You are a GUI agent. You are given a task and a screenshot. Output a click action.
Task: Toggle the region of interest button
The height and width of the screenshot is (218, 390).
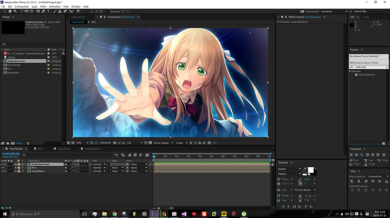tap(146, 142)
